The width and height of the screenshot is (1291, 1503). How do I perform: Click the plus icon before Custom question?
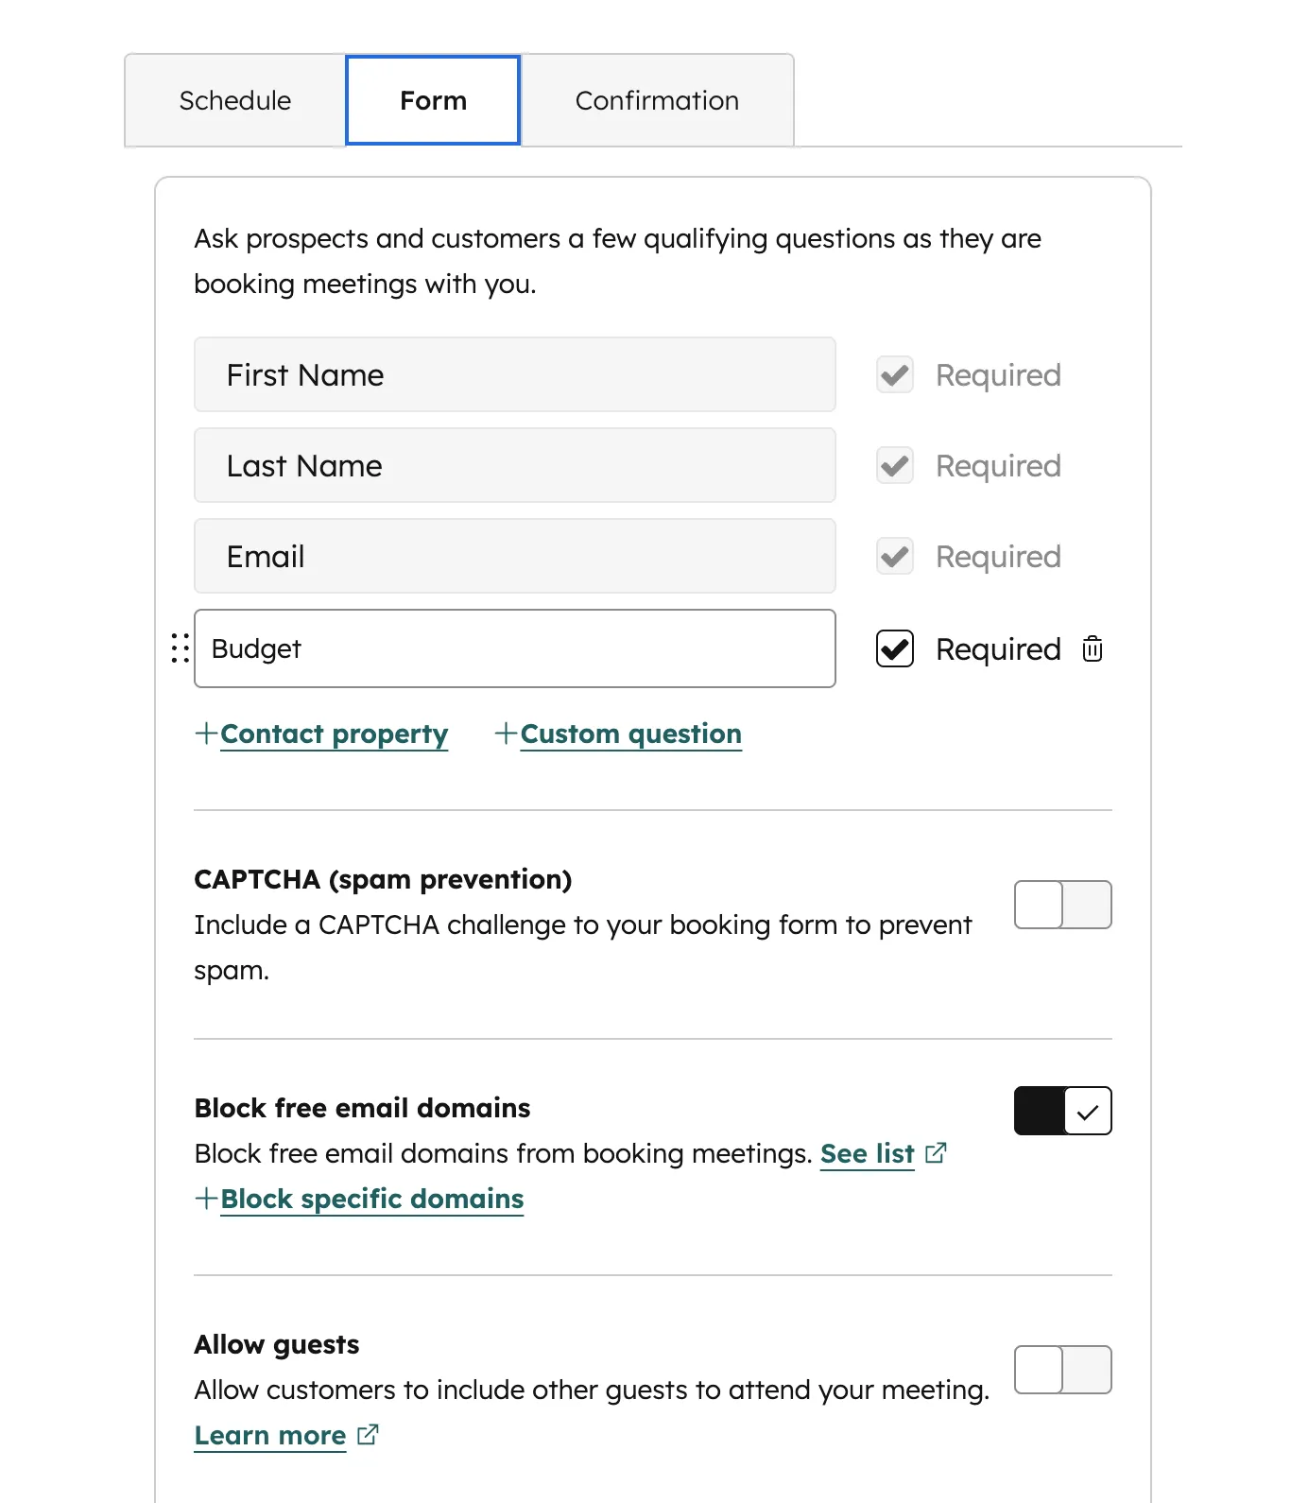click(506, 734)
